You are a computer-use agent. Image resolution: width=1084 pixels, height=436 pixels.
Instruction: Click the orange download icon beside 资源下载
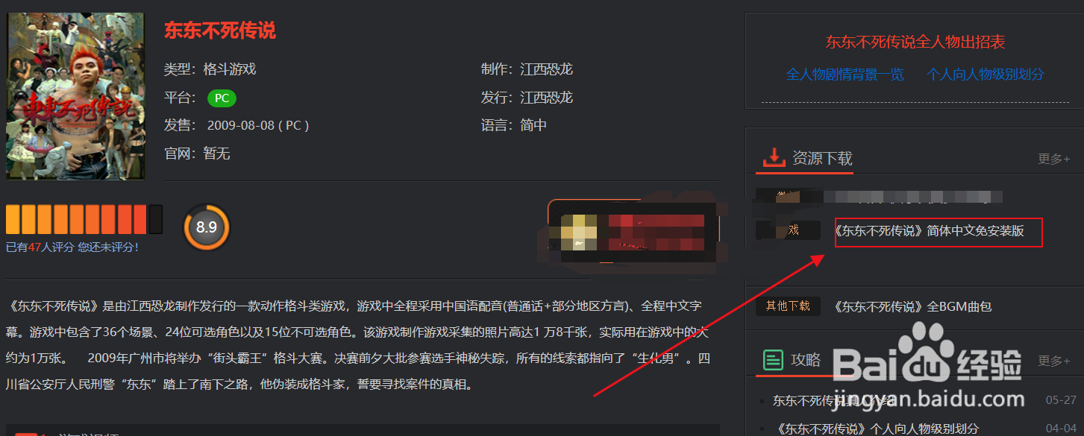pos(774,158)
